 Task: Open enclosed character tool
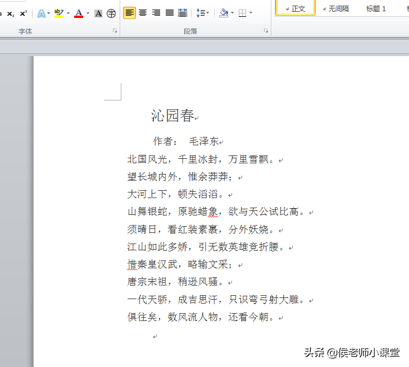111,13
